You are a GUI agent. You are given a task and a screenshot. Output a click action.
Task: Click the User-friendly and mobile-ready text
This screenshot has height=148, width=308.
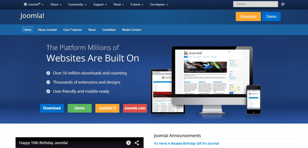point(81,91)
